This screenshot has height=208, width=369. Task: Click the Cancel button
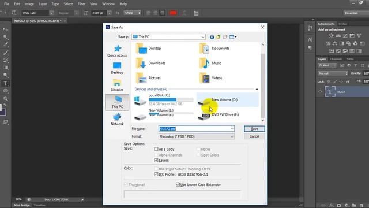pyautogui.click(x=254, y=136)
